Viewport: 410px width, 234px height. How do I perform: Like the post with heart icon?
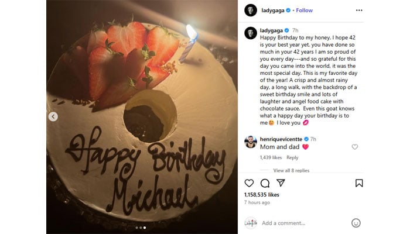[x=250, y=183]
